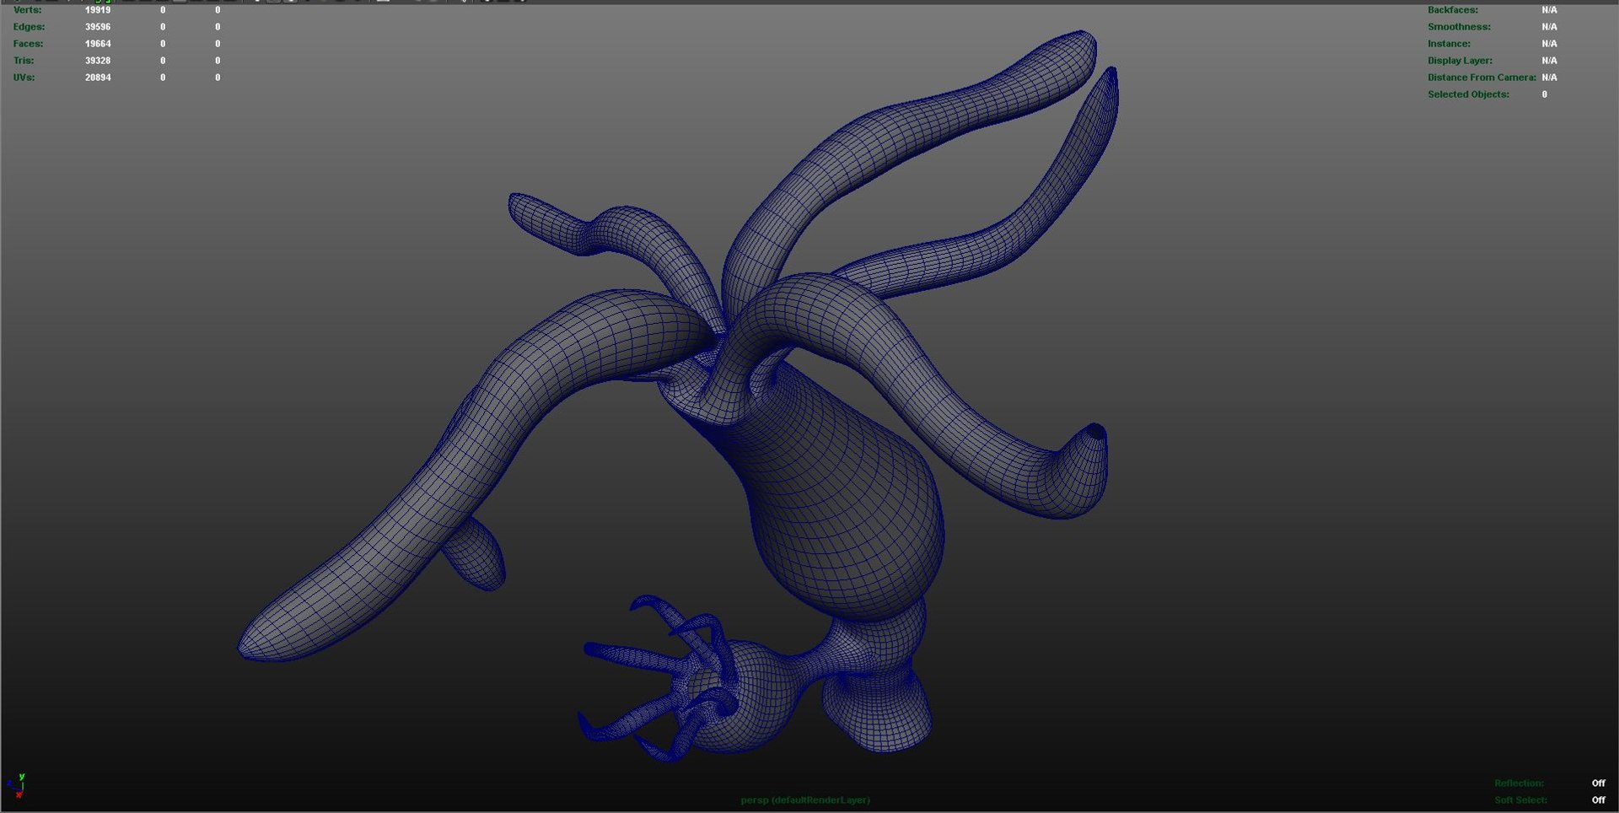Click the triangle count value 39328
Image resolution: width=1619 pixels, height=813 pixels.
click(x=98, y=61)
